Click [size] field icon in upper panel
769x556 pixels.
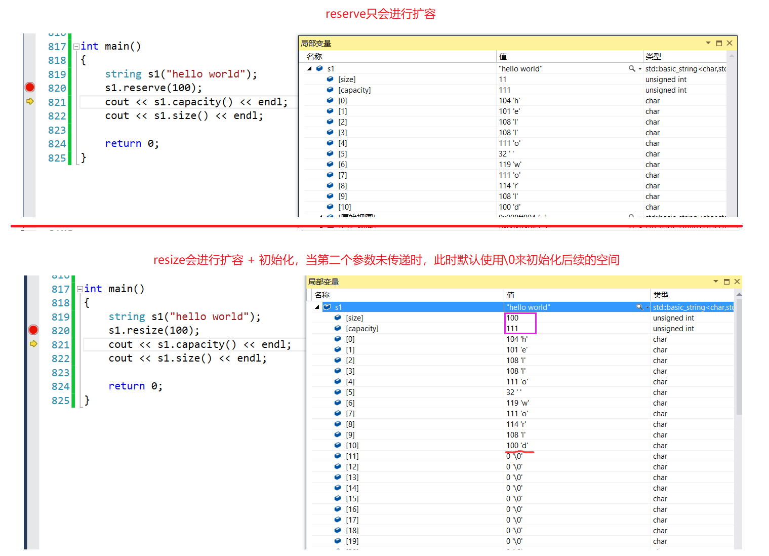point(330,79)
